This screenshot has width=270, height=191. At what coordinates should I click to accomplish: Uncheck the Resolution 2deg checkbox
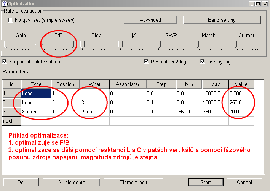(x=146, y=62)
